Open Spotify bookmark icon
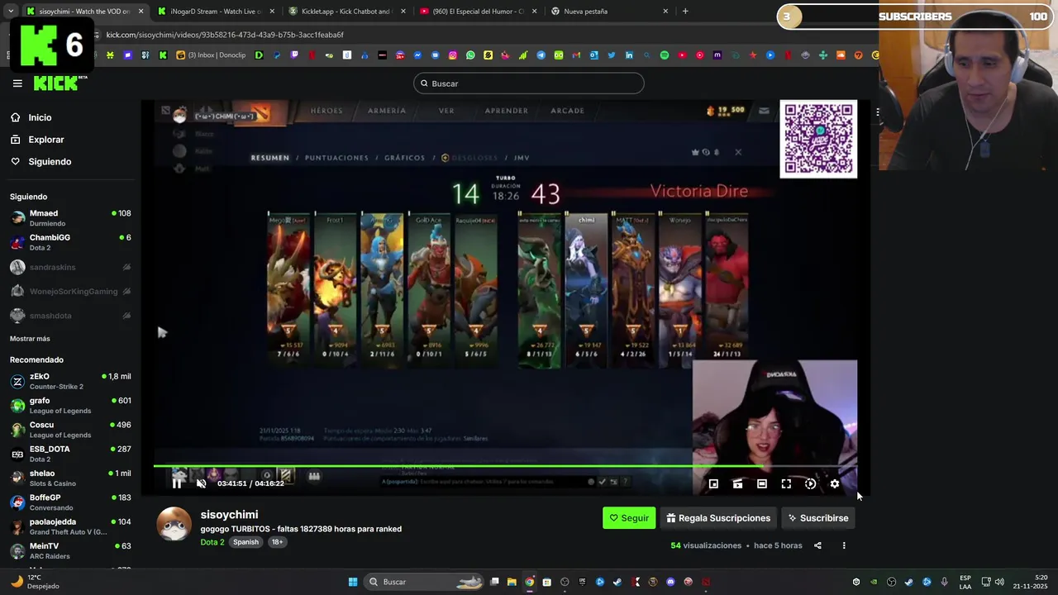This screenshot has width=1058, height=595. (665, 55)
